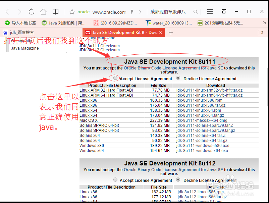Click the 'Java SE Development Kit 8u112' heading

pos(170,163)
